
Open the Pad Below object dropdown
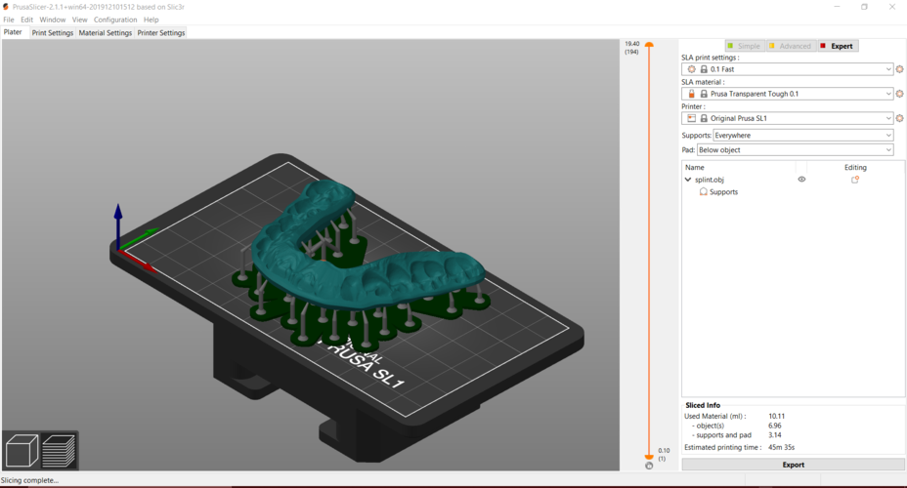pyautogui.click(x=795, y=150)
